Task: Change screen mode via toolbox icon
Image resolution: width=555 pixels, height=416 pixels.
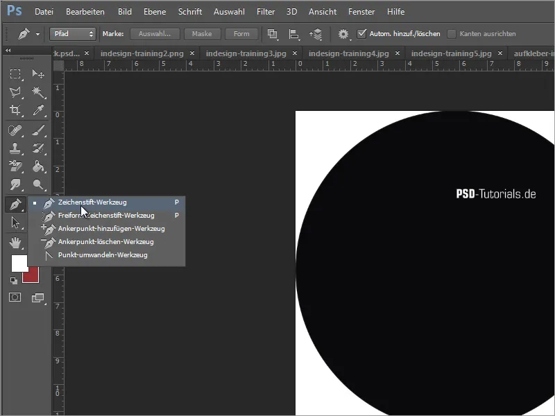Action: click(37, 298)
